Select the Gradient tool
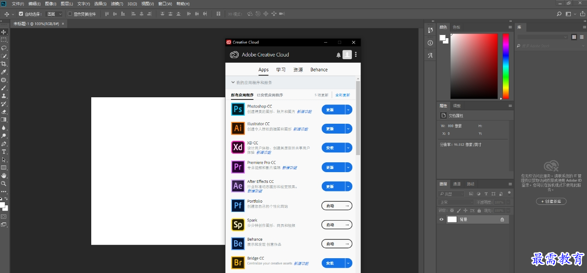This screenshot has height=273, width=587. (4, 120)
